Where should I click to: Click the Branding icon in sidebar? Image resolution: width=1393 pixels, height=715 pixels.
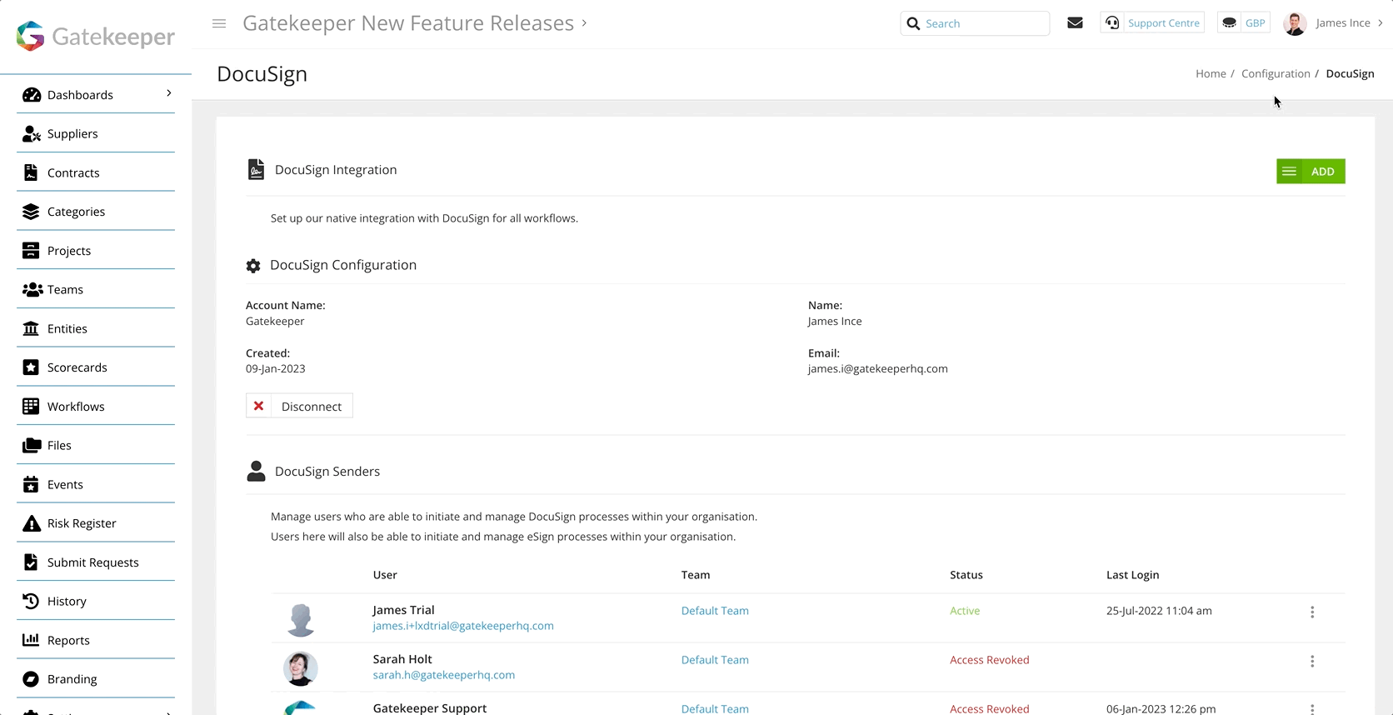(x=31, y=679)
